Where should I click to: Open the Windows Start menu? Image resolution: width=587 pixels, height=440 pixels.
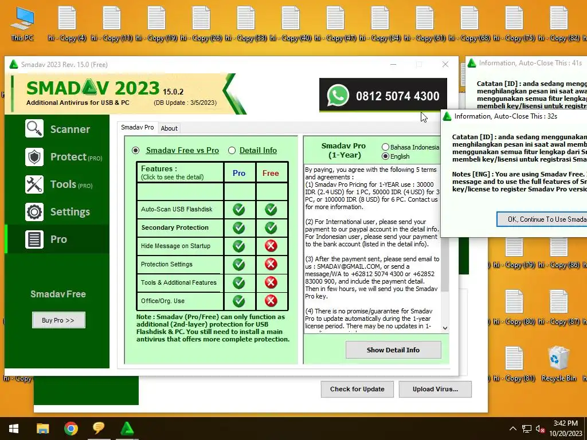tap(14, 429)
